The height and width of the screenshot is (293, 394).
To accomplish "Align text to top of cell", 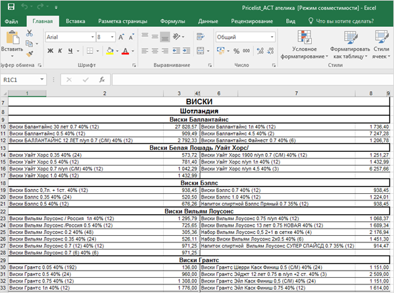I will 145,35.
